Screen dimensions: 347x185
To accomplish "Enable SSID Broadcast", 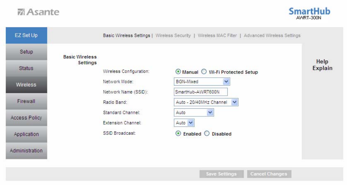I will tap(178, 133).
